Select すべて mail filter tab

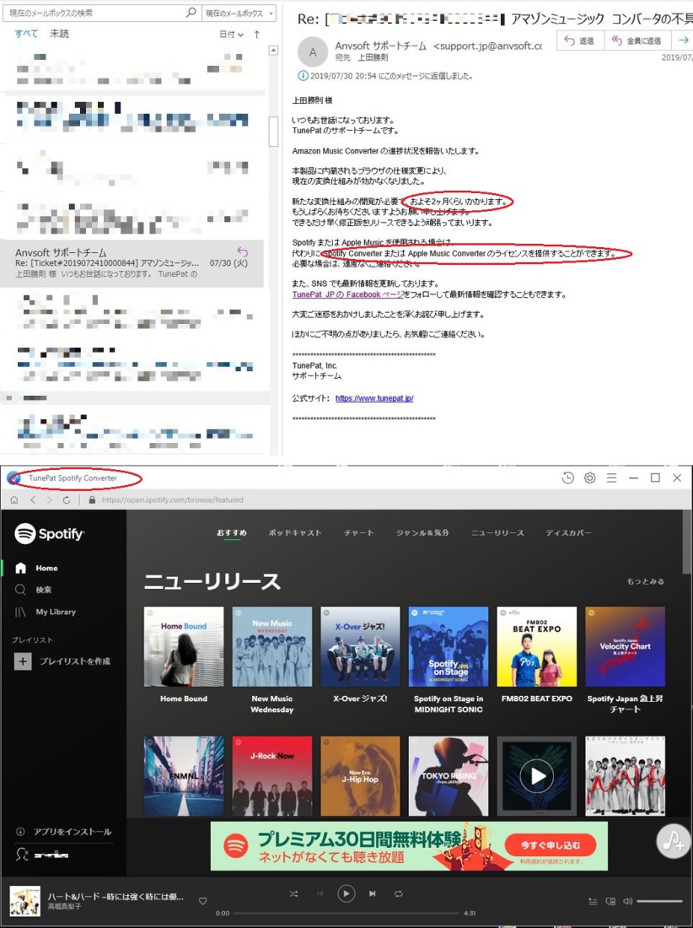[26, 34]
